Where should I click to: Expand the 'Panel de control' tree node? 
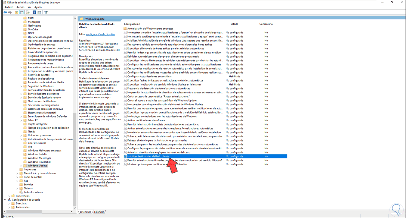point(17,177)
